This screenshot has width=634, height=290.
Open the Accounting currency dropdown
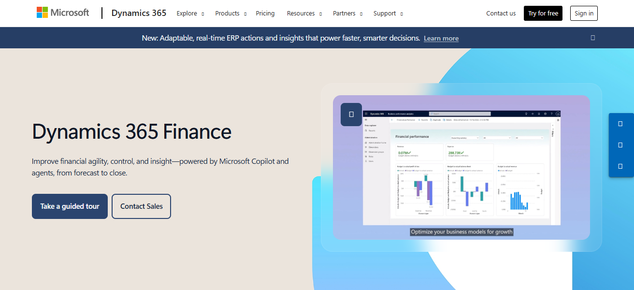pos(465,138)
